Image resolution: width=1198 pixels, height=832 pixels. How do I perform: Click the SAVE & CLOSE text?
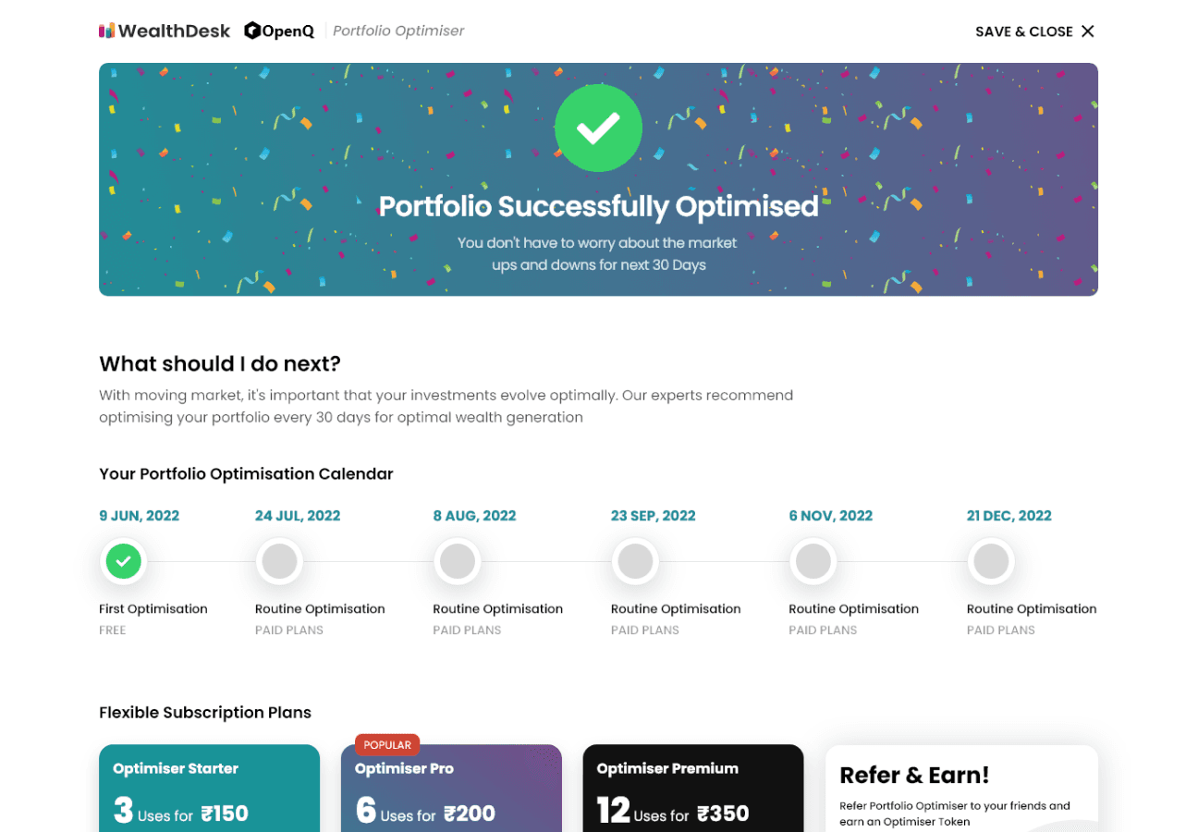point(1024,31)
